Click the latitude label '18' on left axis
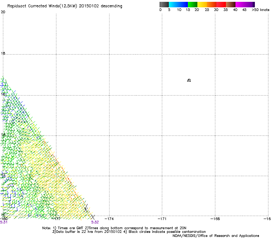Image resolution: width=271 pixels, height=238 pixels. 3,53
